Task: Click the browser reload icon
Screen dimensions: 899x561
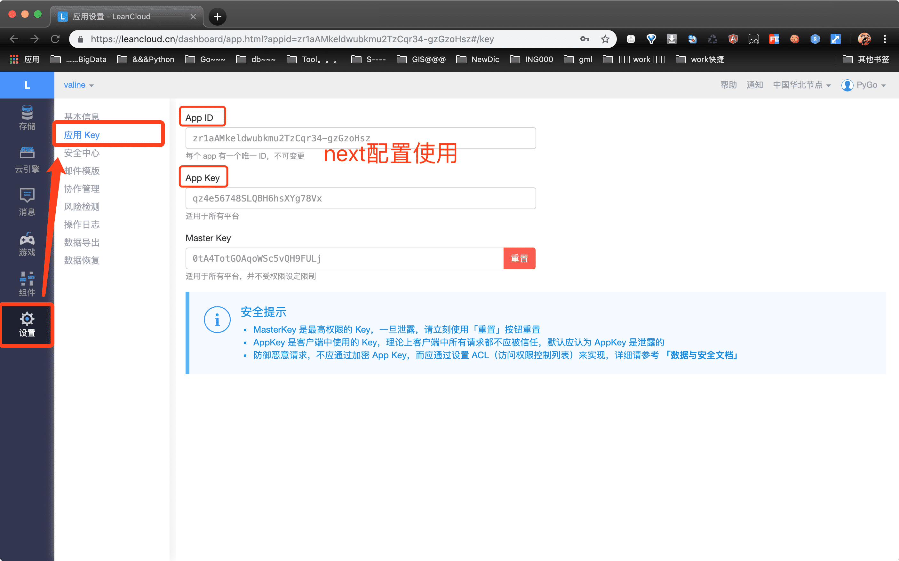Action: click(55, 39)
